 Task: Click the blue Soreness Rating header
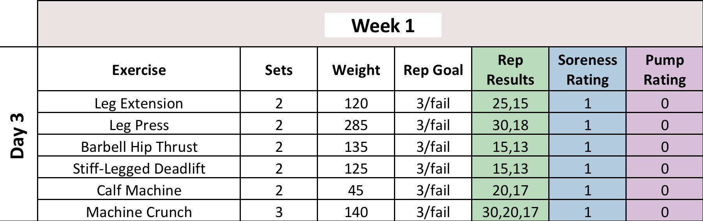(x=587, y=70)
